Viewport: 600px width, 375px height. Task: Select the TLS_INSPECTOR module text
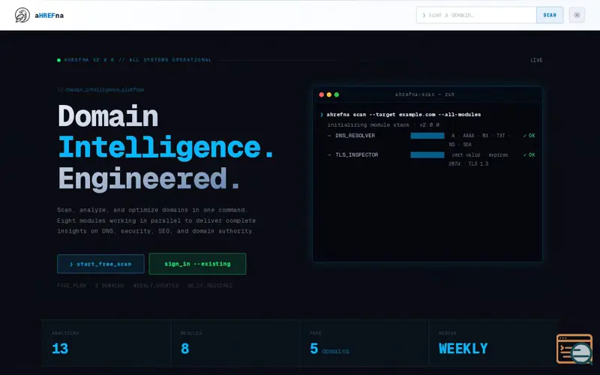357,155
